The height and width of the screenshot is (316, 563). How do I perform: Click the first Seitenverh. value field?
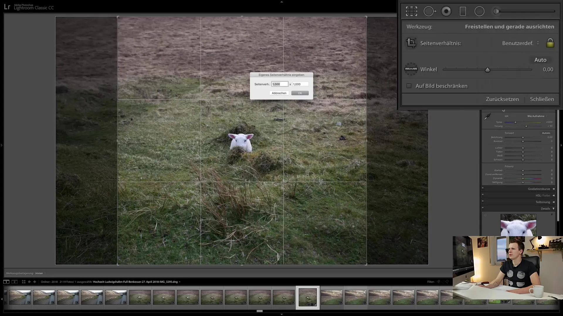(x=280, y=84)
